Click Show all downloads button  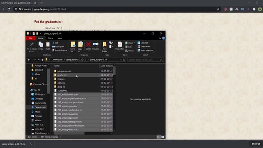click(256, 144)
